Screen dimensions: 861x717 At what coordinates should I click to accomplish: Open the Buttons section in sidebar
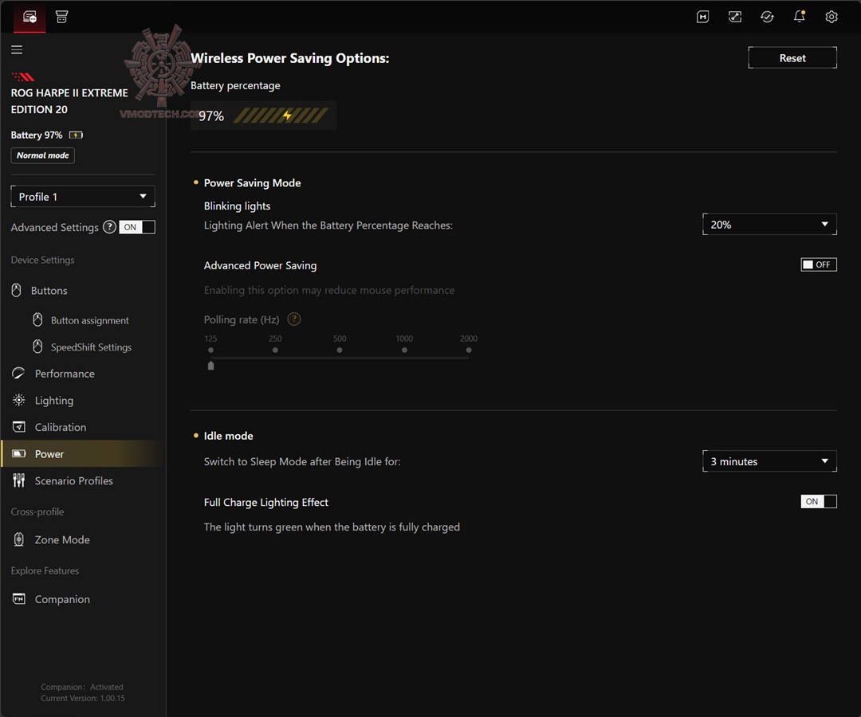pyautogui.click(x=83, y=290)
